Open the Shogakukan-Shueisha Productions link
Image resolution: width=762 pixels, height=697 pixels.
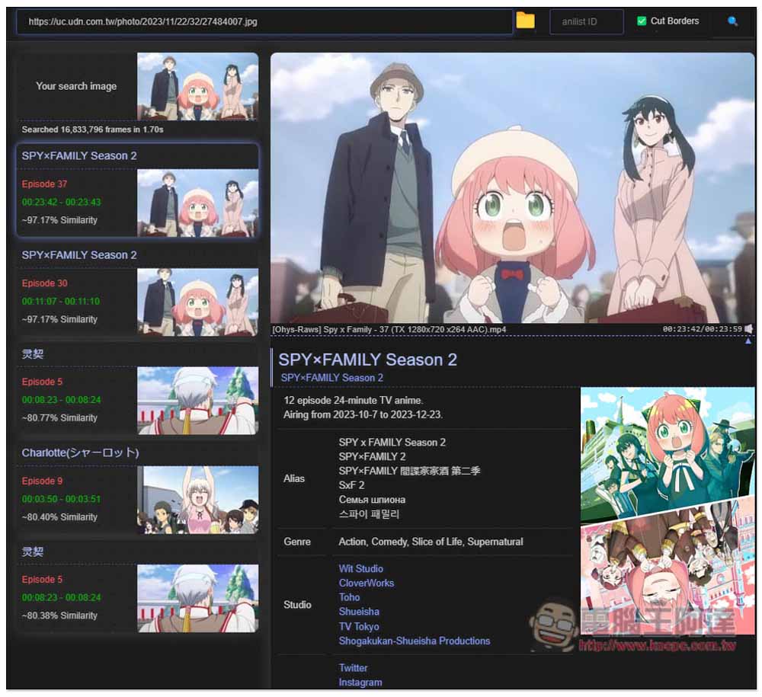click(414, 641)
